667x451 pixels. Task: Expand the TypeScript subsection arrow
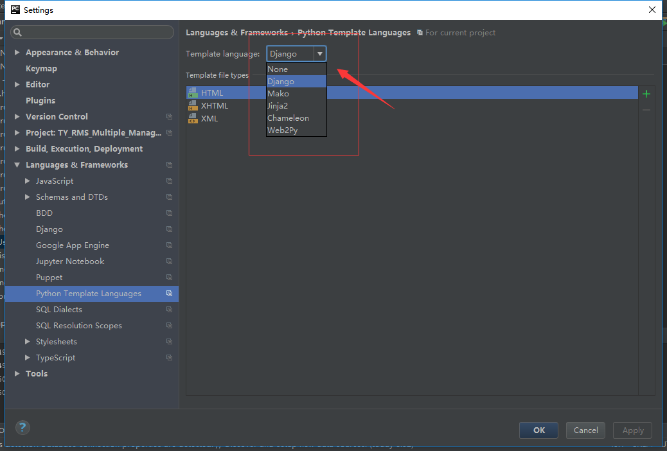click(x=27, y=358)
